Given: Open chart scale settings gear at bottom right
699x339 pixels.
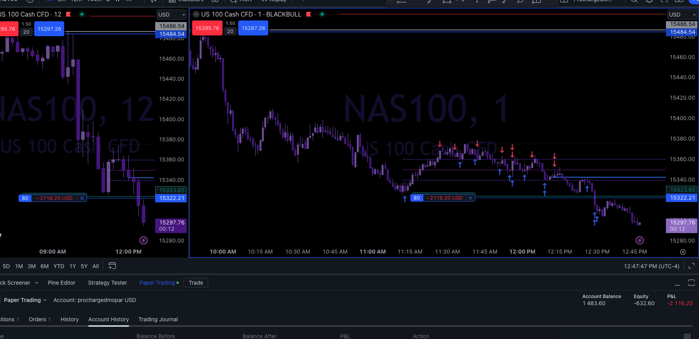Looking at the screenshot, I should pos(683,252).
